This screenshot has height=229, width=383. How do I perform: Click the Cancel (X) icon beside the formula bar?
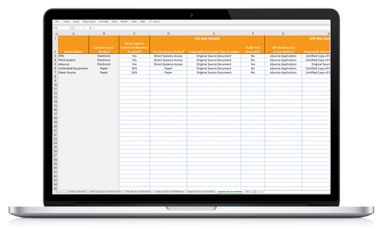coord(78,27)
